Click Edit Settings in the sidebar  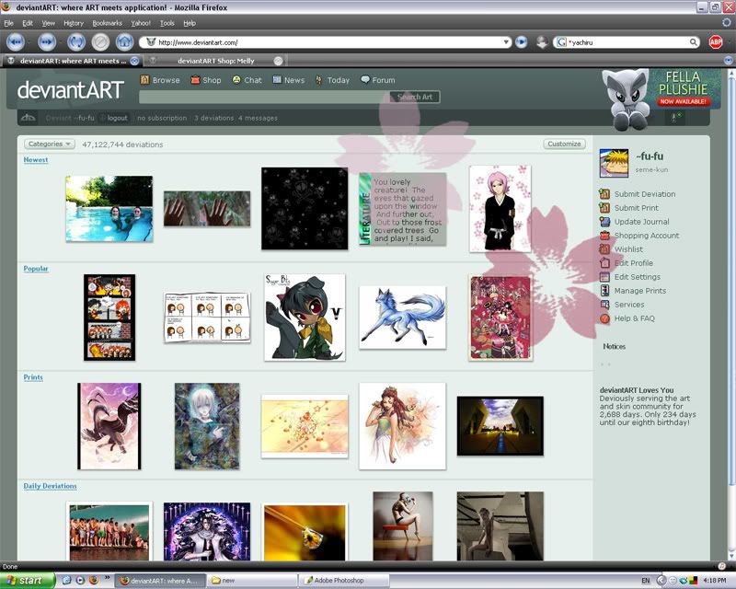click(630, 277)
